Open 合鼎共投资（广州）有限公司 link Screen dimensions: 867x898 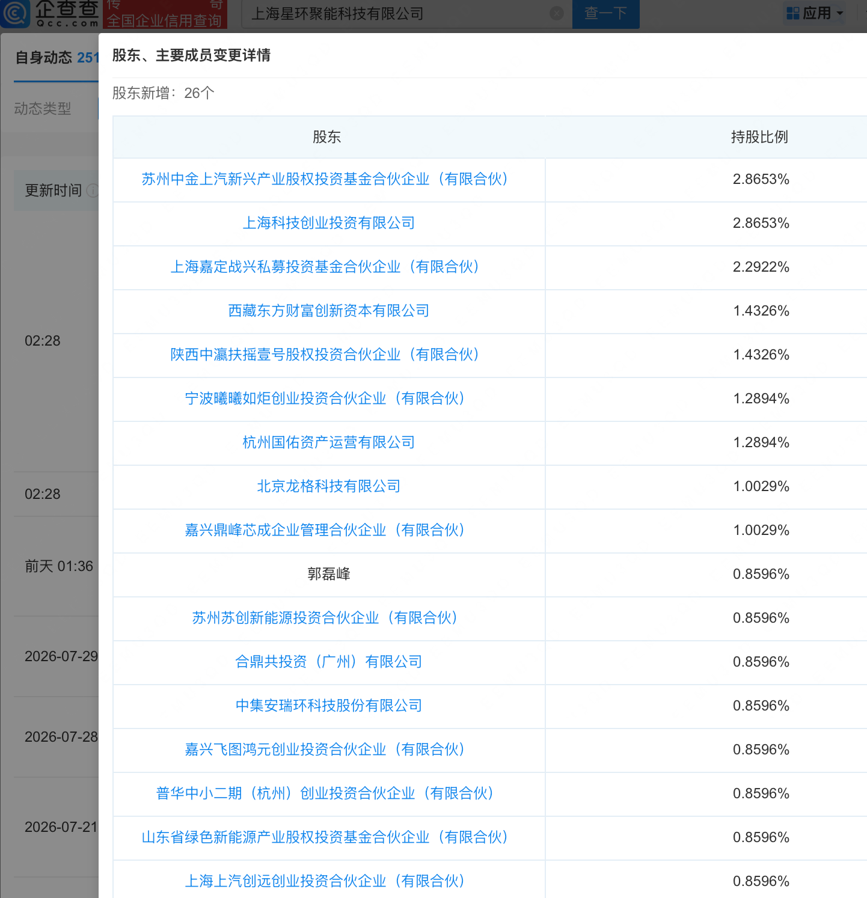(x=329, y=662)
